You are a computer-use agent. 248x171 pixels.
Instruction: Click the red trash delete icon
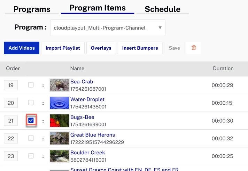(x=194, y=48)
